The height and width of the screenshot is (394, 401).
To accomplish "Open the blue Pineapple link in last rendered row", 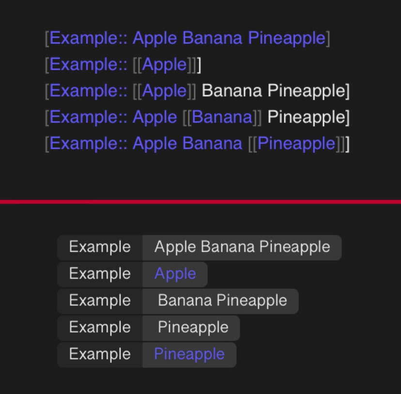I will tap(189, 354).
